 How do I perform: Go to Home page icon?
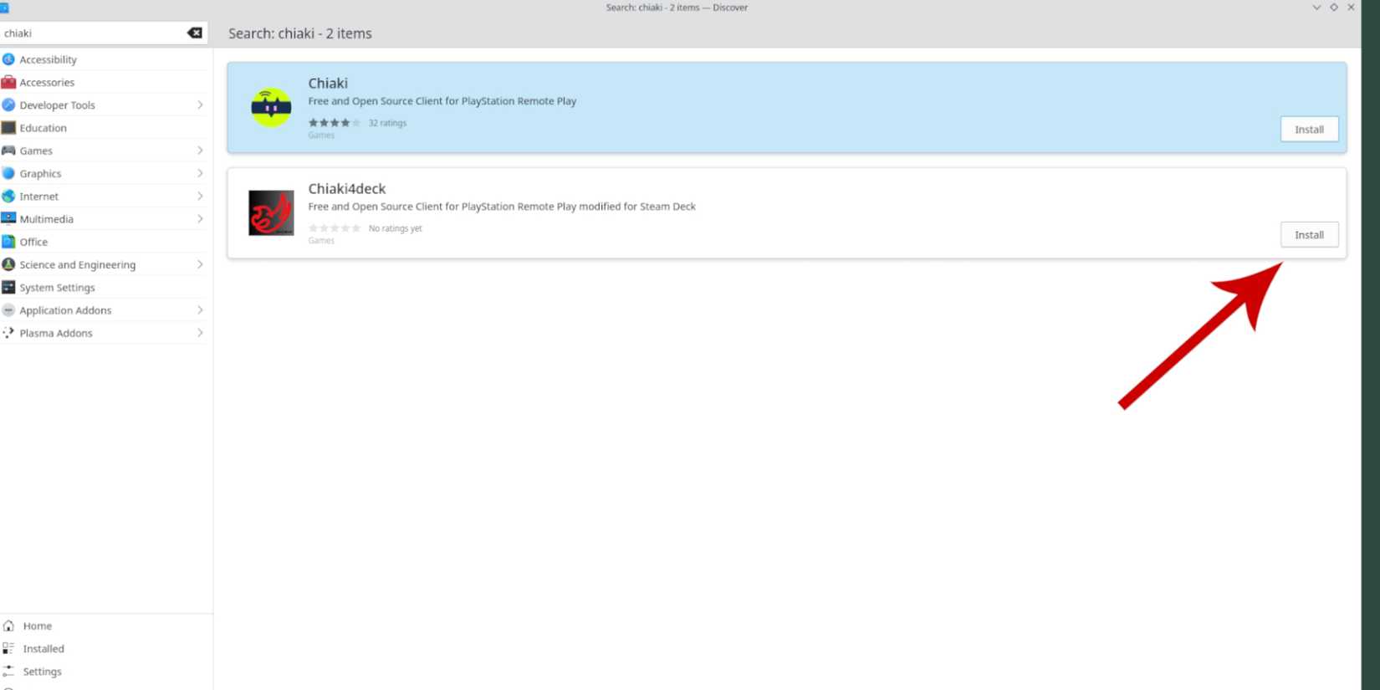tap(8, 626)
